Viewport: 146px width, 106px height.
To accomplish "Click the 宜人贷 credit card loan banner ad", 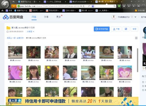I will click(x=72, y=101).
